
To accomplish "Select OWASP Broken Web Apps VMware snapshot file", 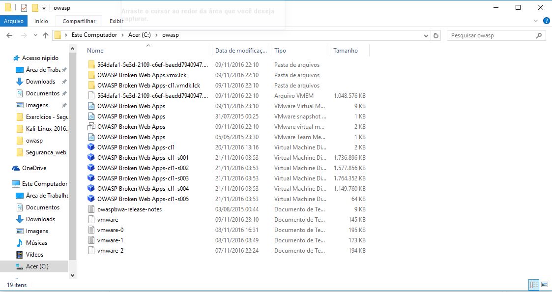I will click(x=131, y=116).
